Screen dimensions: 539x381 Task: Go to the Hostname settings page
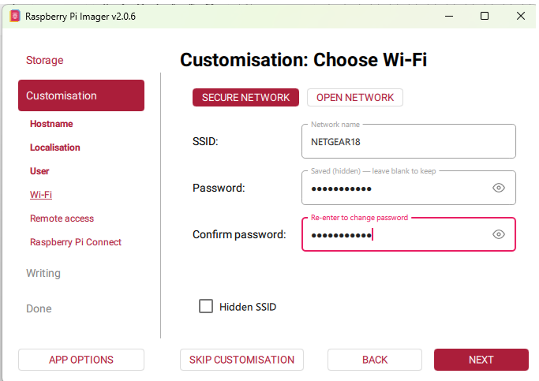[51, 124]
